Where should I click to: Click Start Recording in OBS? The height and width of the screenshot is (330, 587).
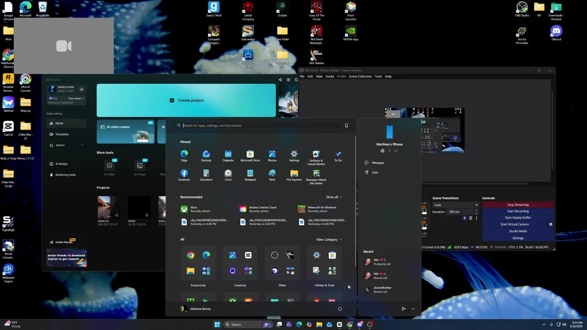tap(518, 211)
